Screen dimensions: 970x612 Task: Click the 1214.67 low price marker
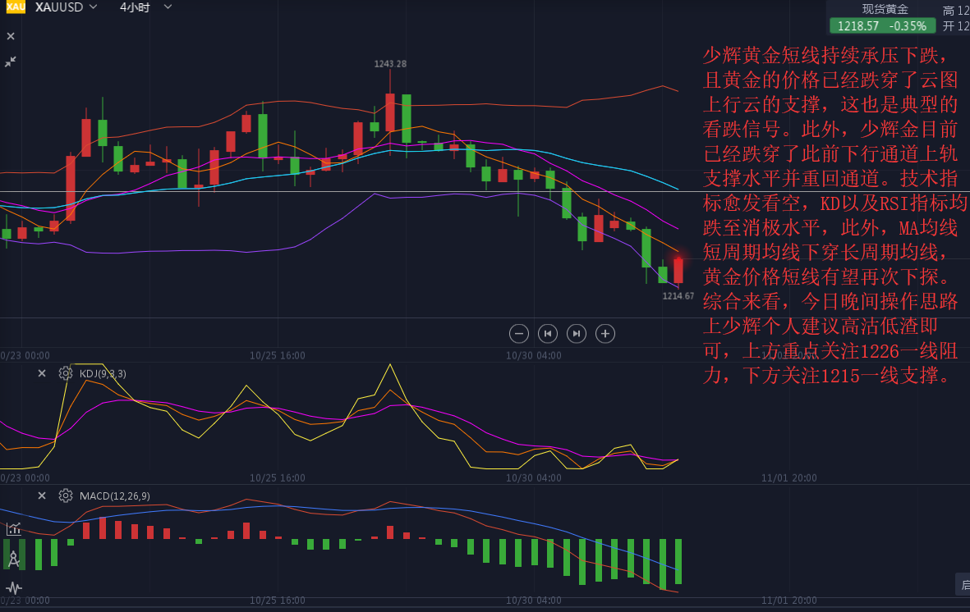678,296
